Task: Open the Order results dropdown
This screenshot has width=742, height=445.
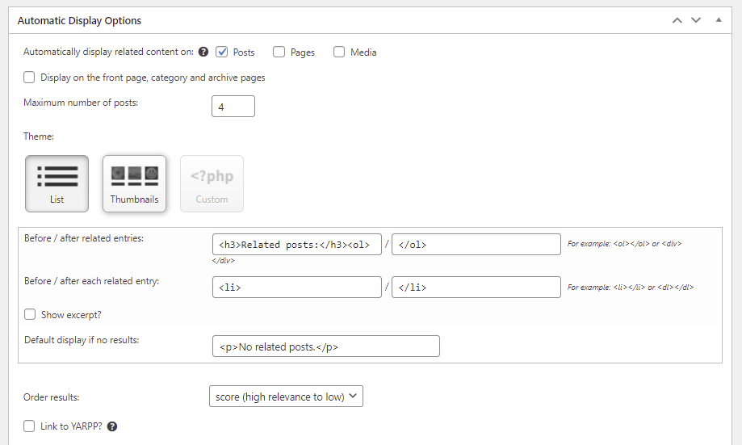Action: tap(286, 397)
